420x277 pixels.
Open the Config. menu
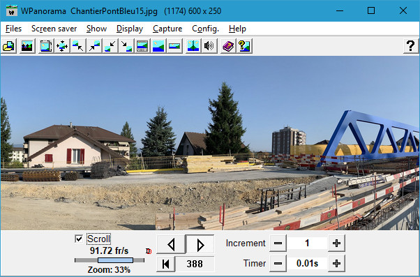(205, 29)
